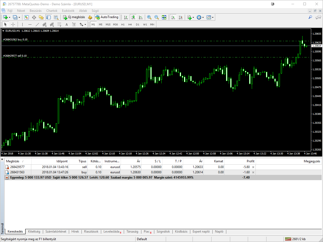Viewport: 323px width, 242px height.
Task: Show the Market Watch window
Action: 27,17
